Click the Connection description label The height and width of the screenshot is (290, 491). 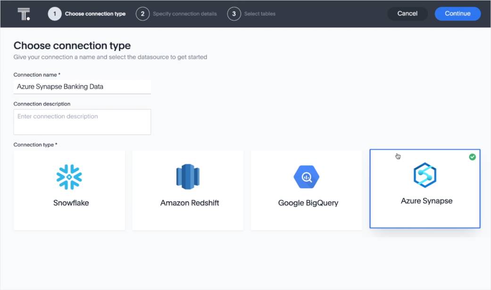(x=42, y=104)
